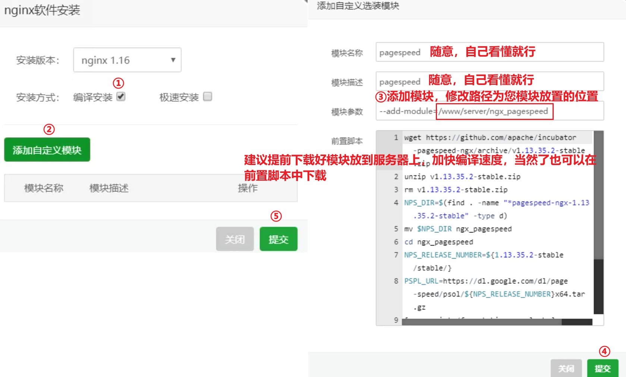Image resolution: width=626 pixels, height=377 pixels.
Task: Click the 模块参数 input with --add-module
Action: 490,111
